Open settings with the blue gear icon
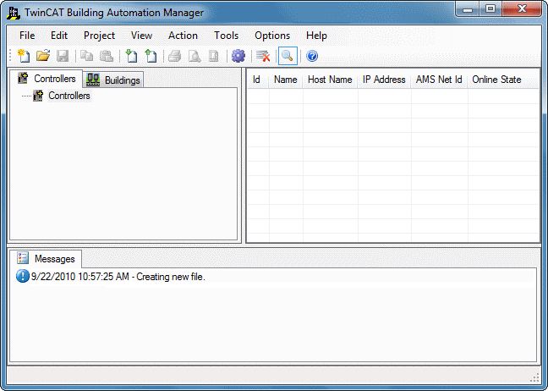Screen dimensions: 548x391 [x=238, y=56]
